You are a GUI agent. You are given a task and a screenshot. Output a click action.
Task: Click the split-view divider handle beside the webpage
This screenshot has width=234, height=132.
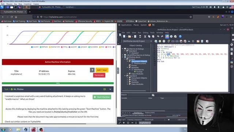(118, 71)
